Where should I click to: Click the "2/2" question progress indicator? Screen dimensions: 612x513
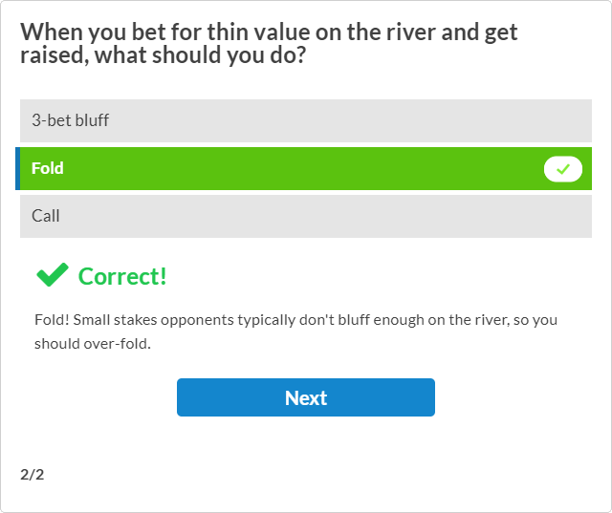(x=32, y=474)
